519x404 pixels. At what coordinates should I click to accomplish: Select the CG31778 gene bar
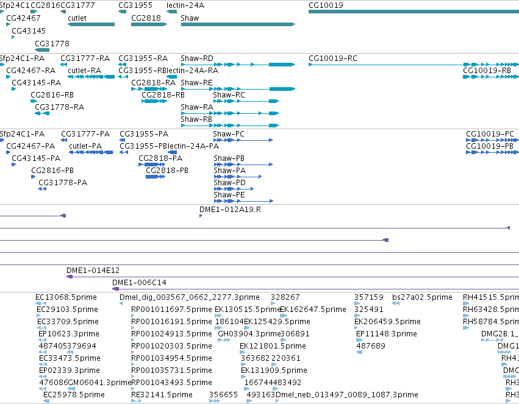pos(42,50)
